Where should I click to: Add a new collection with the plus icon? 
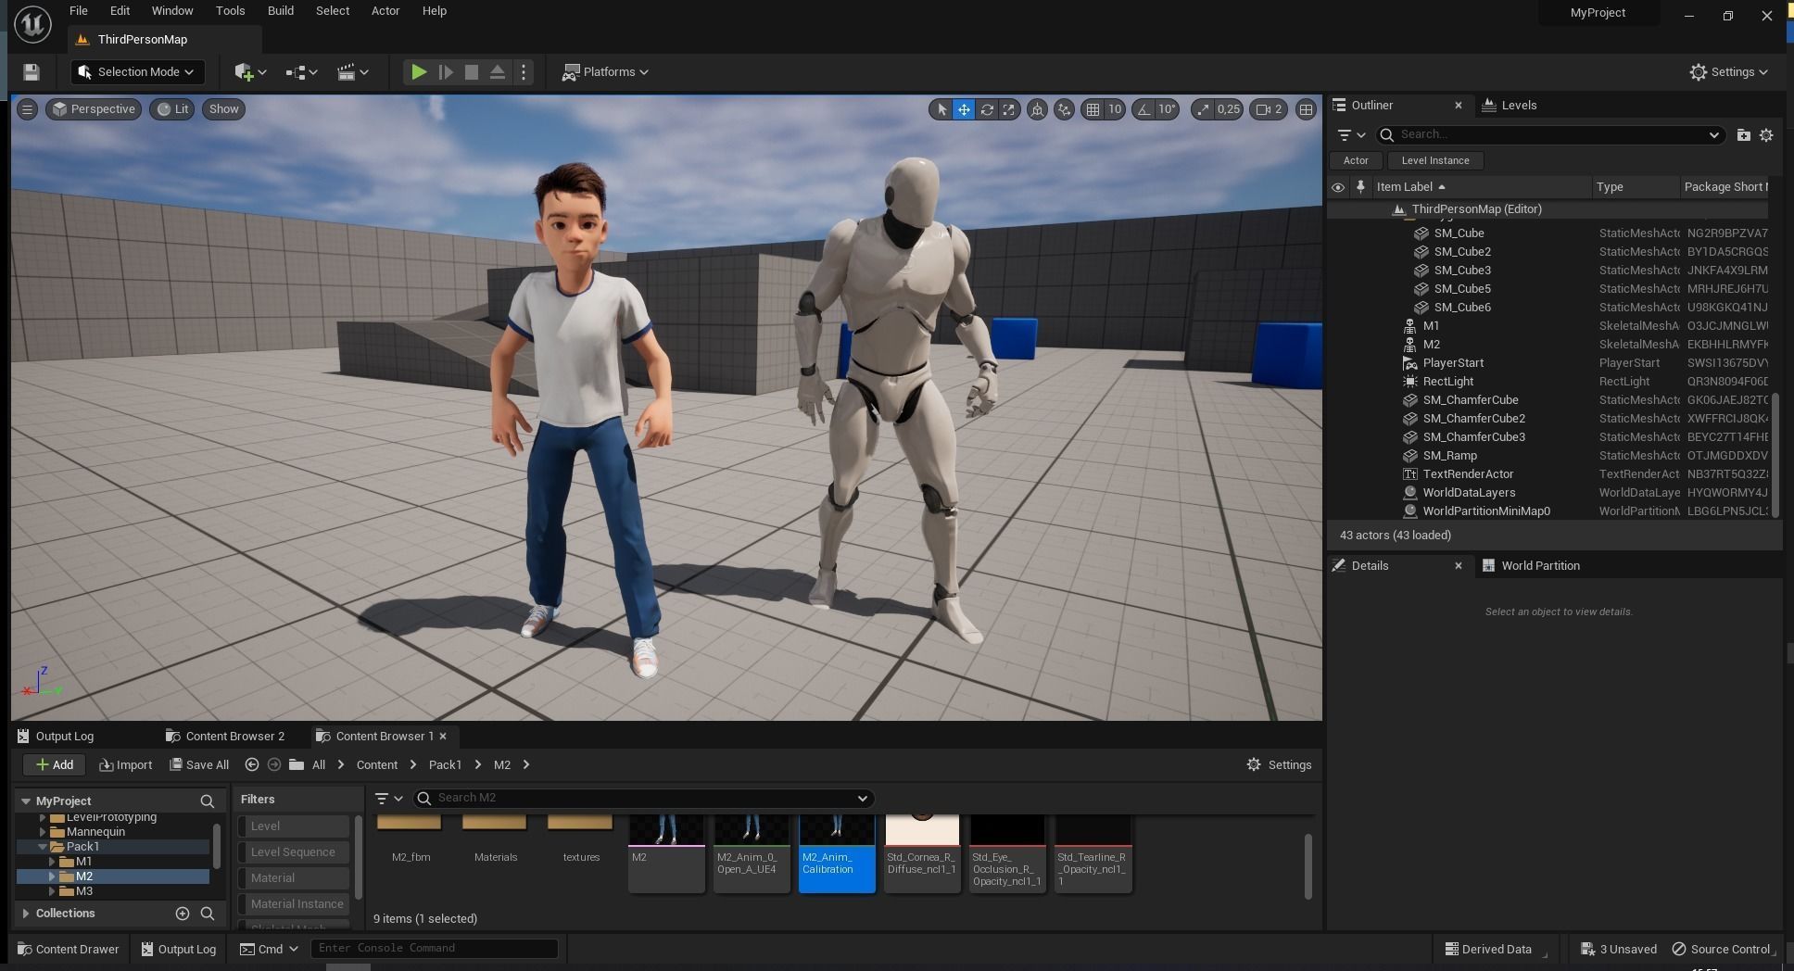[x=183, y=914]
